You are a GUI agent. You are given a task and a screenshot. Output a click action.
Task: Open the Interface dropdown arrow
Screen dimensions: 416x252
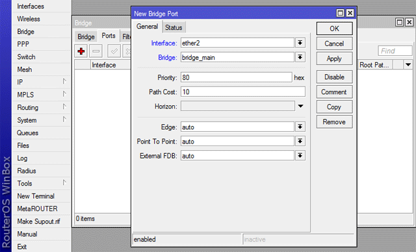pos(300,43)
